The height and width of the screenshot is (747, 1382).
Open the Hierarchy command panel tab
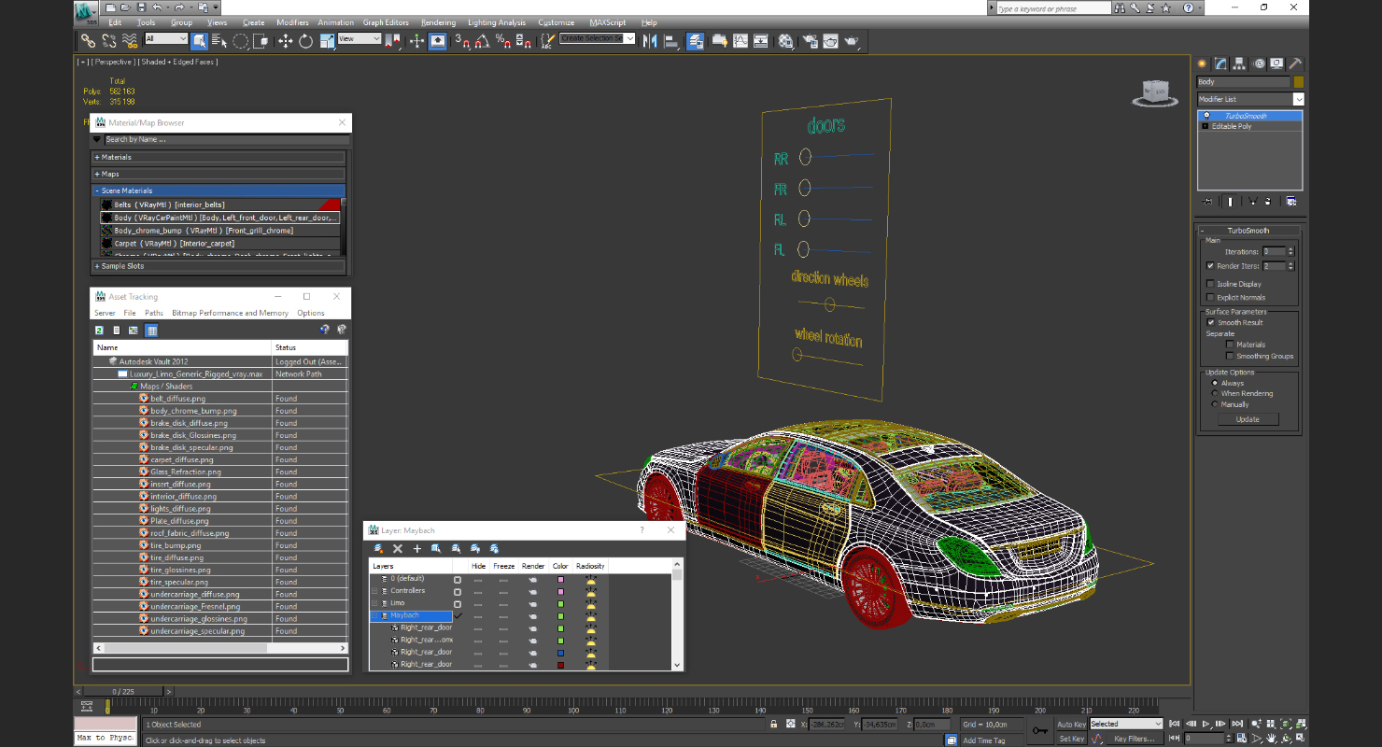tap(1240, 63)
